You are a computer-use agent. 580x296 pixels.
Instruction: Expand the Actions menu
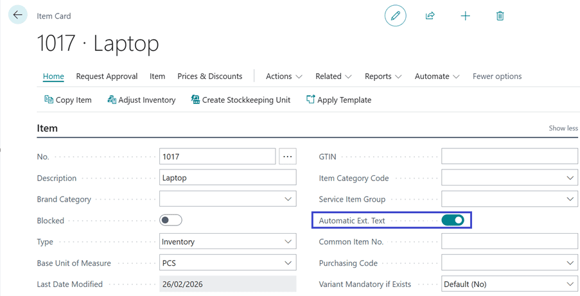284,76
